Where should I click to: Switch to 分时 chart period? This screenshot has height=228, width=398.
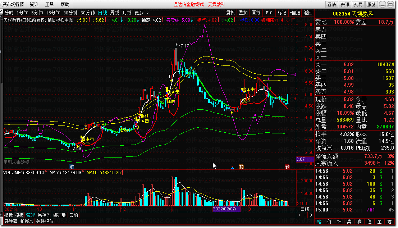pyautogui.click(x=9, y=13)
